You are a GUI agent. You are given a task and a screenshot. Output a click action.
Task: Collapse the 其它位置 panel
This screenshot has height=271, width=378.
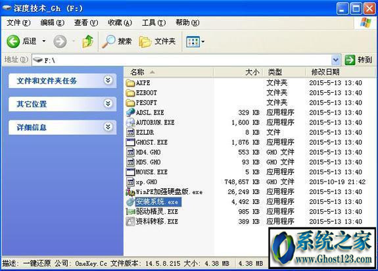pyautogui.click(x=108, y=104)
